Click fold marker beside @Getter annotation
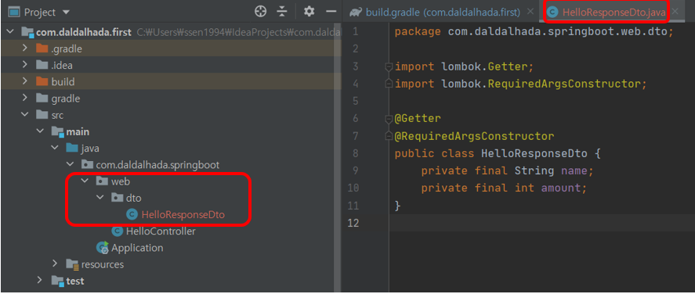This screenshot has height=294, width=695. tap(389, 119)
